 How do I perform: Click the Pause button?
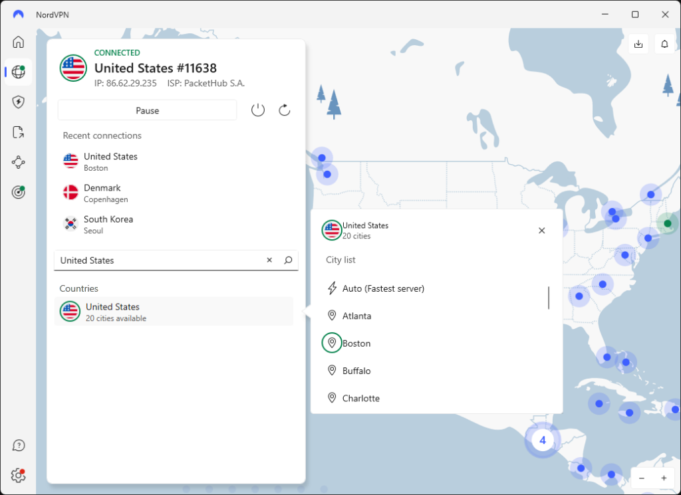pos(147,110)
